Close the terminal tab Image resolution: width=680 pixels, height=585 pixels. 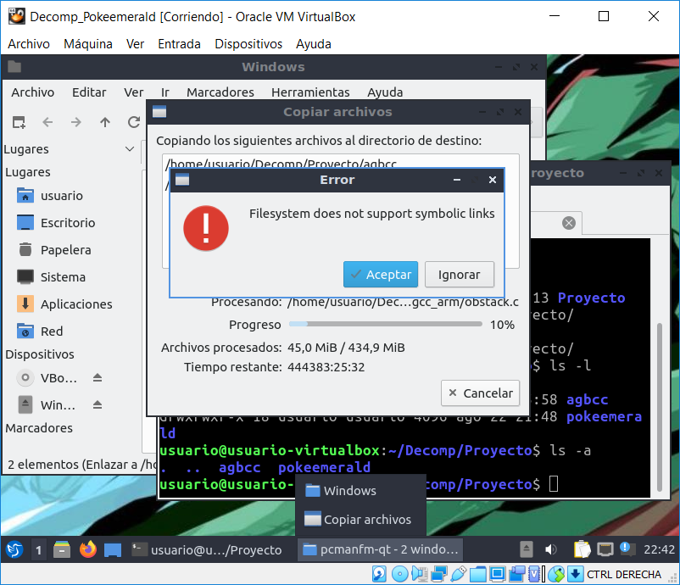(568, 223)
